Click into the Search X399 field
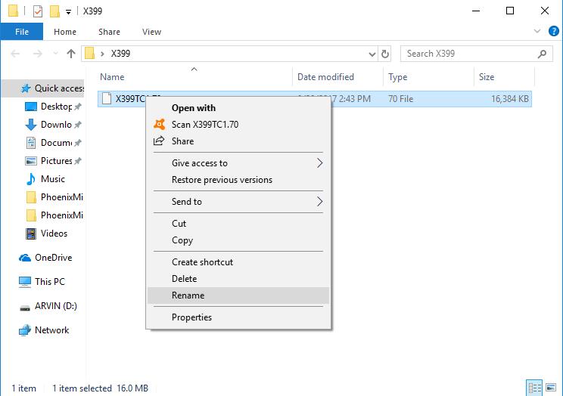Screen dimensions: 563x396 [466, 54]
